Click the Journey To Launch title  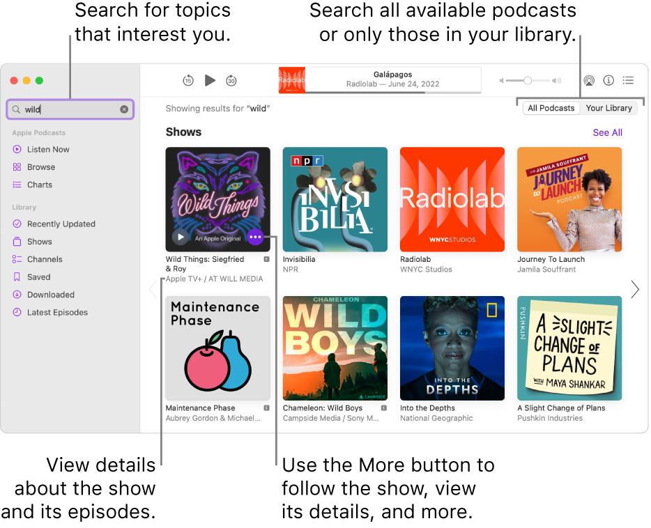[x=551, y=259]
